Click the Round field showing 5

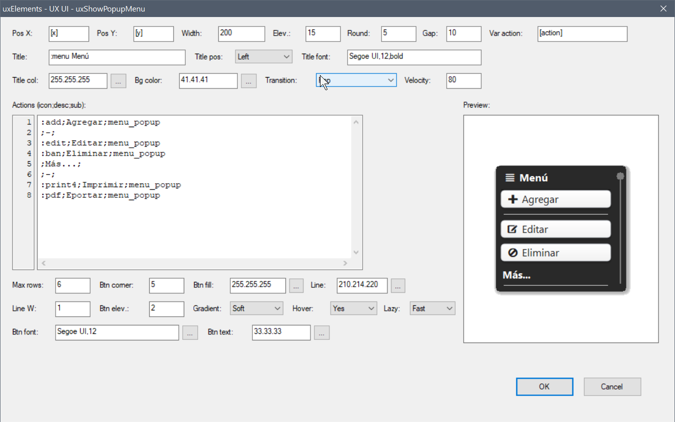pyautogui.click(x=399, y=34)
